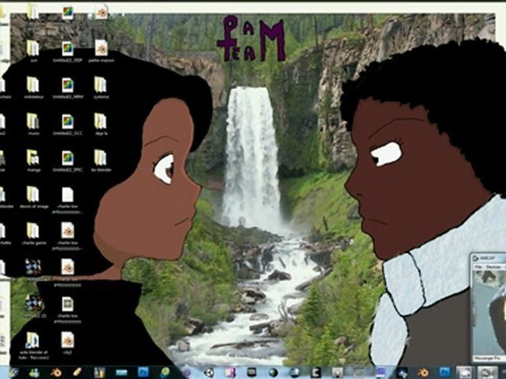
Task: Click the AMCAP video preview area
Action: pyautogui.click(x=489, y=312)
